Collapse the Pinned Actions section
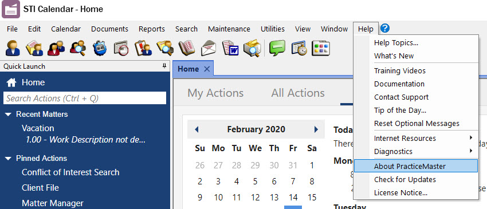The image size is (487, 209). pyautogui.click(x=9, y=159)
